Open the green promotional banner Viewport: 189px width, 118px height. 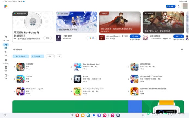98,106
